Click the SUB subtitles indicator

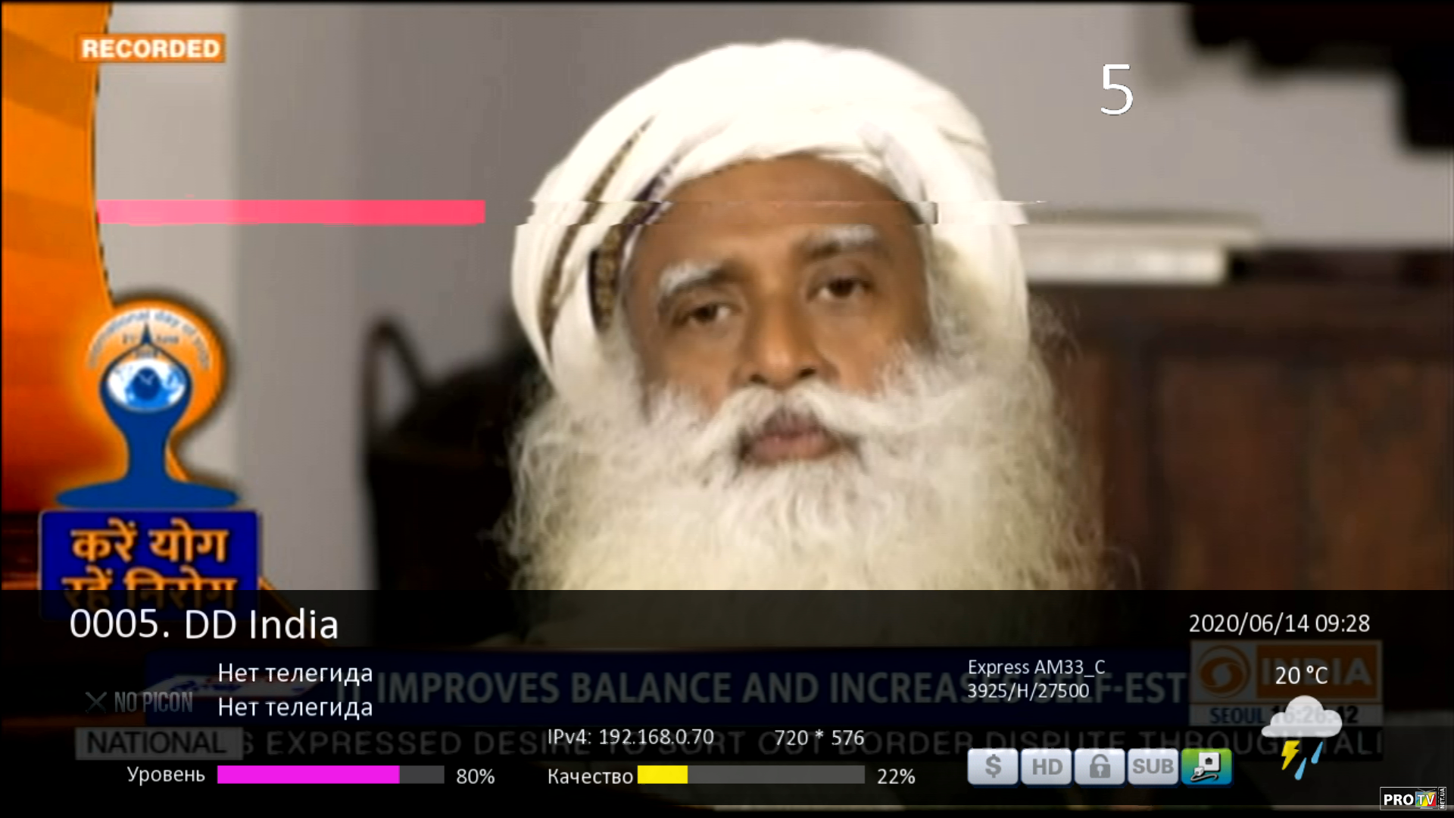click(1153, 767)
